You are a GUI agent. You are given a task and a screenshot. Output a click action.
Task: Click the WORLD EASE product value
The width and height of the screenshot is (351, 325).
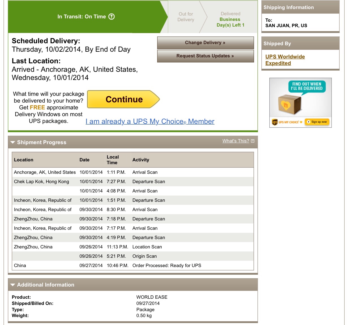[152, 297]
